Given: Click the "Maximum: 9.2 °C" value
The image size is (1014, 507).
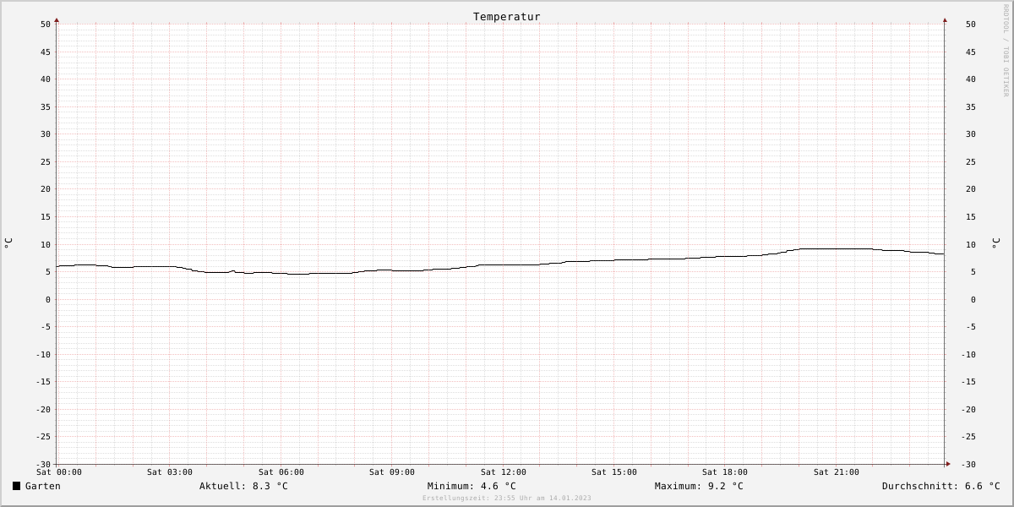Looking at the screenshot, I should [699, 486].
